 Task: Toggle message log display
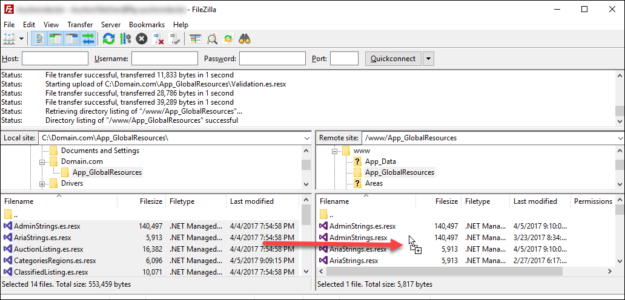coord(39,39)
